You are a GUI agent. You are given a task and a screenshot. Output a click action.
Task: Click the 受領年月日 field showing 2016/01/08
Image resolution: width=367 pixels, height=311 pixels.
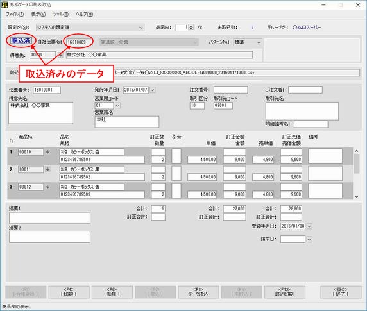coord(293,226)
